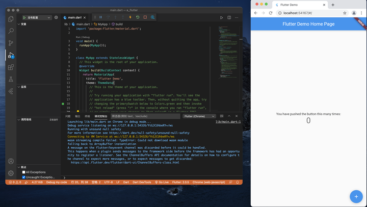Open the Run and Debug view

11,55
